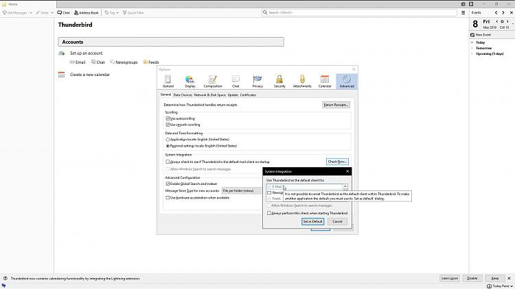Set up a Feeds account
Screen dimensions: 515x289
coord(151,62)
